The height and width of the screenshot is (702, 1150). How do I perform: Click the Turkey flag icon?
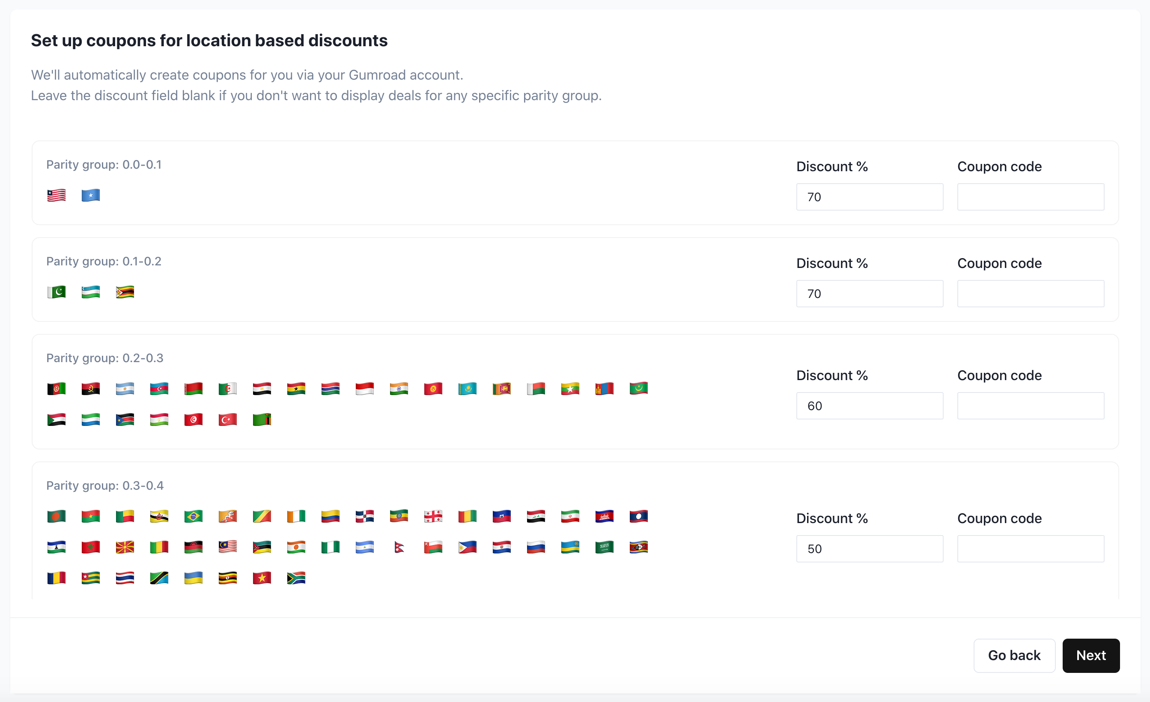(227, 419)
